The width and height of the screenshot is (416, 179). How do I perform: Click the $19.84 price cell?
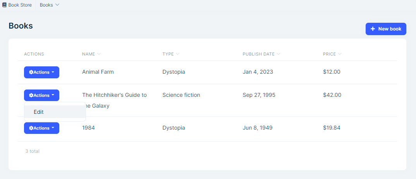332,128
